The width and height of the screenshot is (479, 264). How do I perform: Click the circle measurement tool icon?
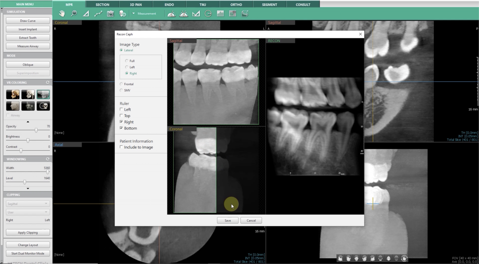(x=208, y=13)
